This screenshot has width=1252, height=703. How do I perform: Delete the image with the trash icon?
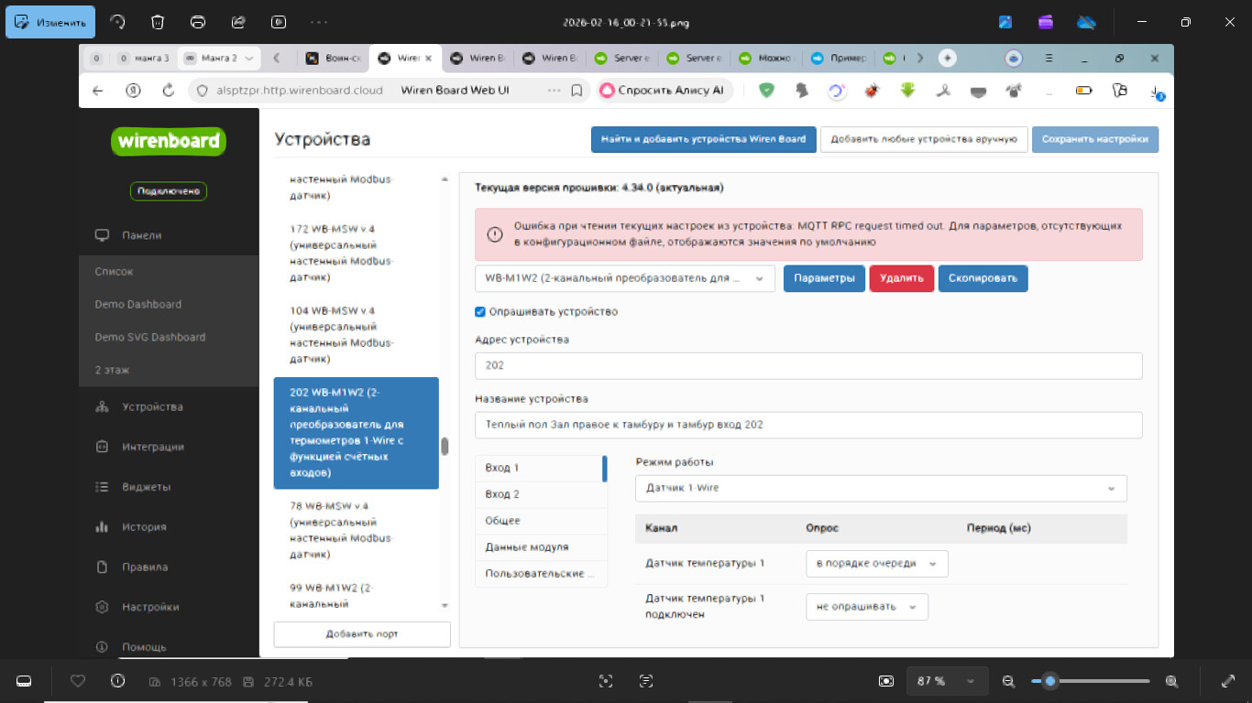pos(158,22)
